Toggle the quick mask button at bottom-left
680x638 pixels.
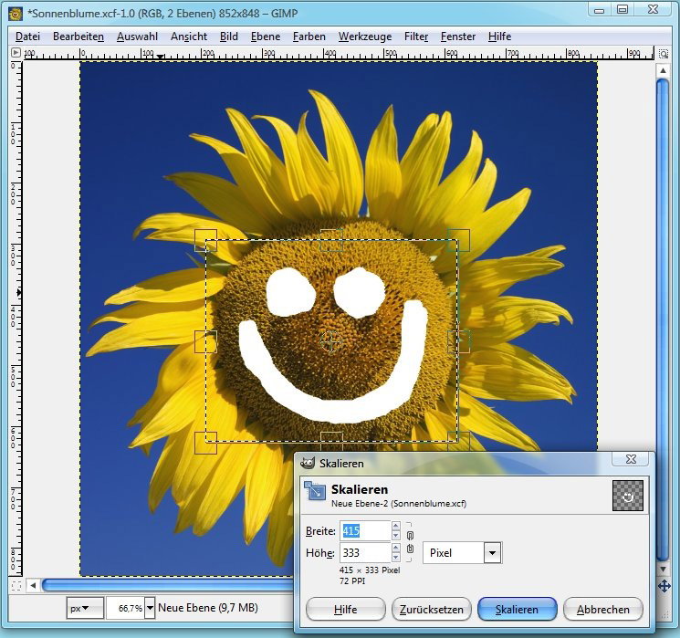pyautogui.click(x=16, y=585)
